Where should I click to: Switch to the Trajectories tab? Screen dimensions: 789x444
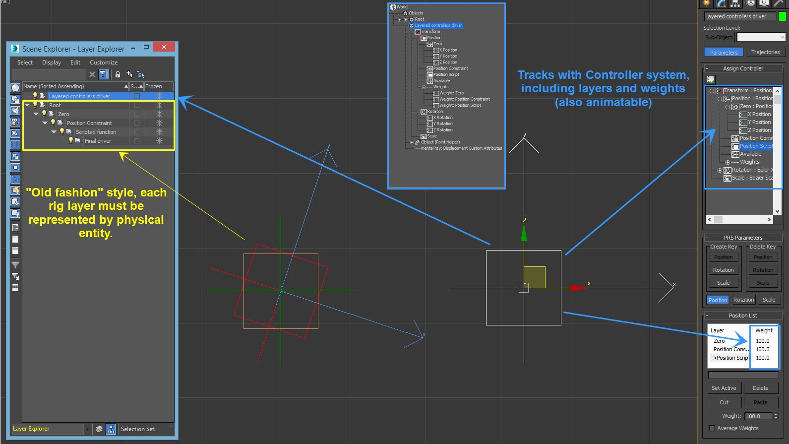point(765,52)
